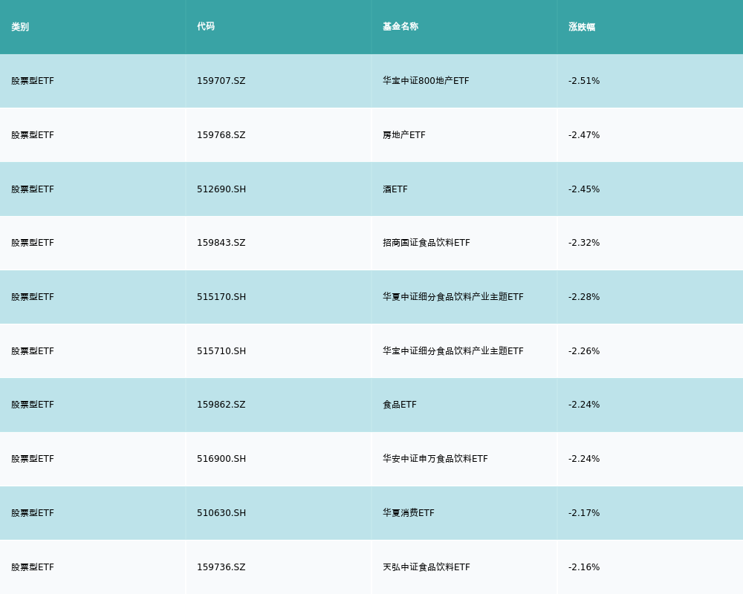743x594 pixels.
Task: Click the 房地产ETF fund name
Action: [x=404, y=135]
